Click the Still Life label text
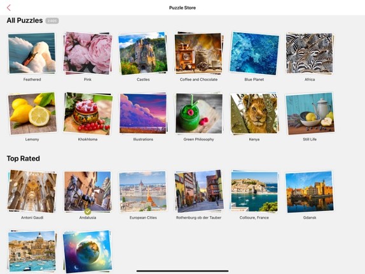365x274 pixels. point(310,140)
